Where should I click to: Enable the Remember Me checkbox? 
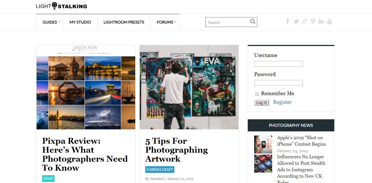[x=257, y=94]
